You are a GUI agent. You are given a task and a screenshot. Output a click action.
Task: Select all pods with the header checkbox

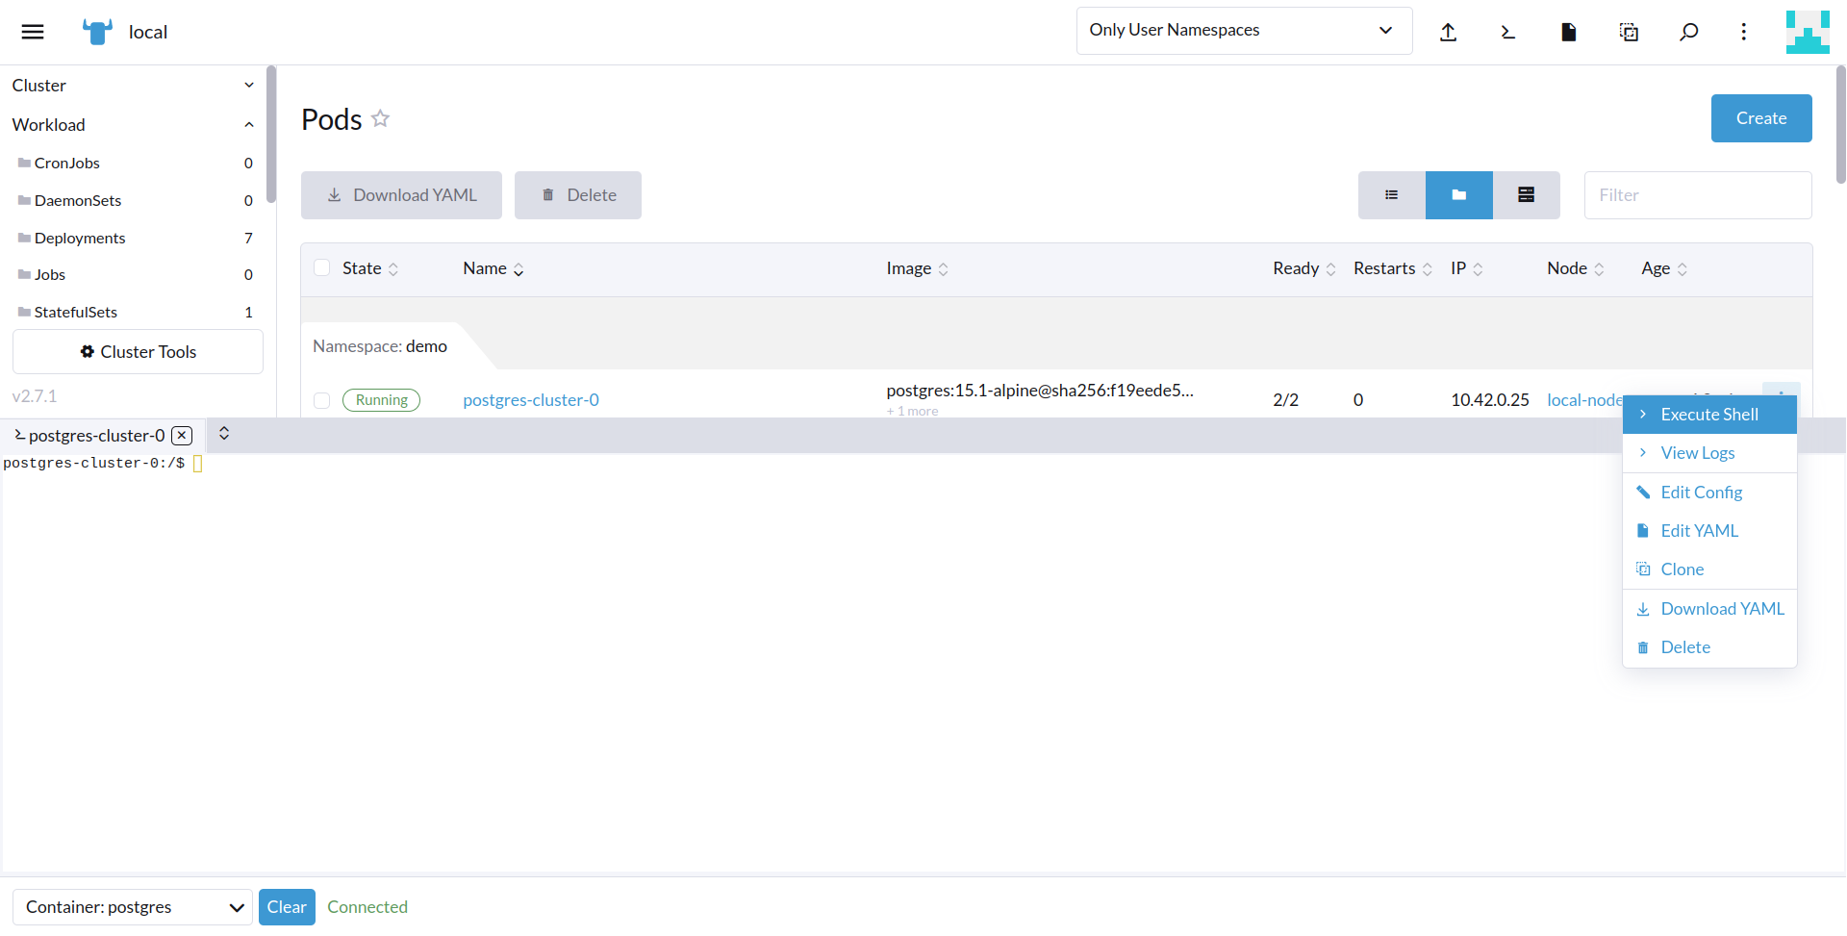(x=322, y=267)
